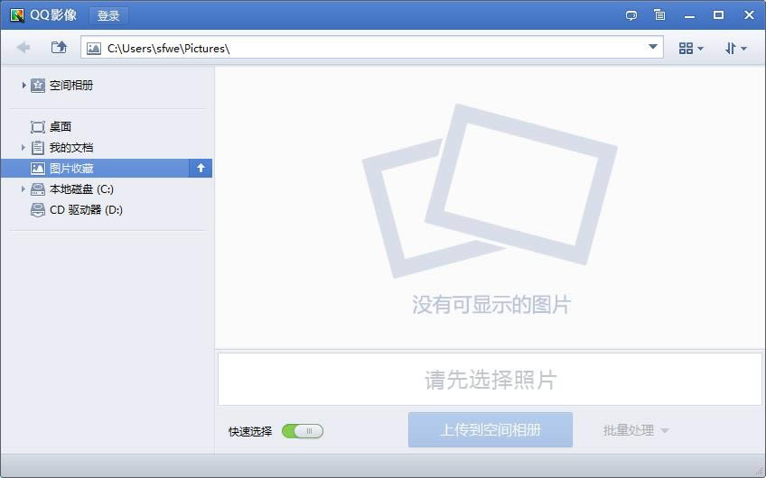Screen dimensions: 766x478
Task: Click the window resize grip icon
Action: click(761, 473)
